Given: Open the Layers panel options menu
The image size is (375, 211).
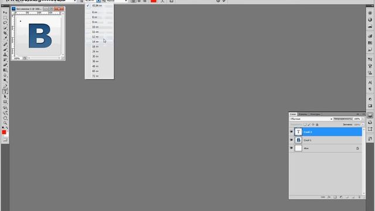Looking at the screenshot, I should (x=363, y=114).
